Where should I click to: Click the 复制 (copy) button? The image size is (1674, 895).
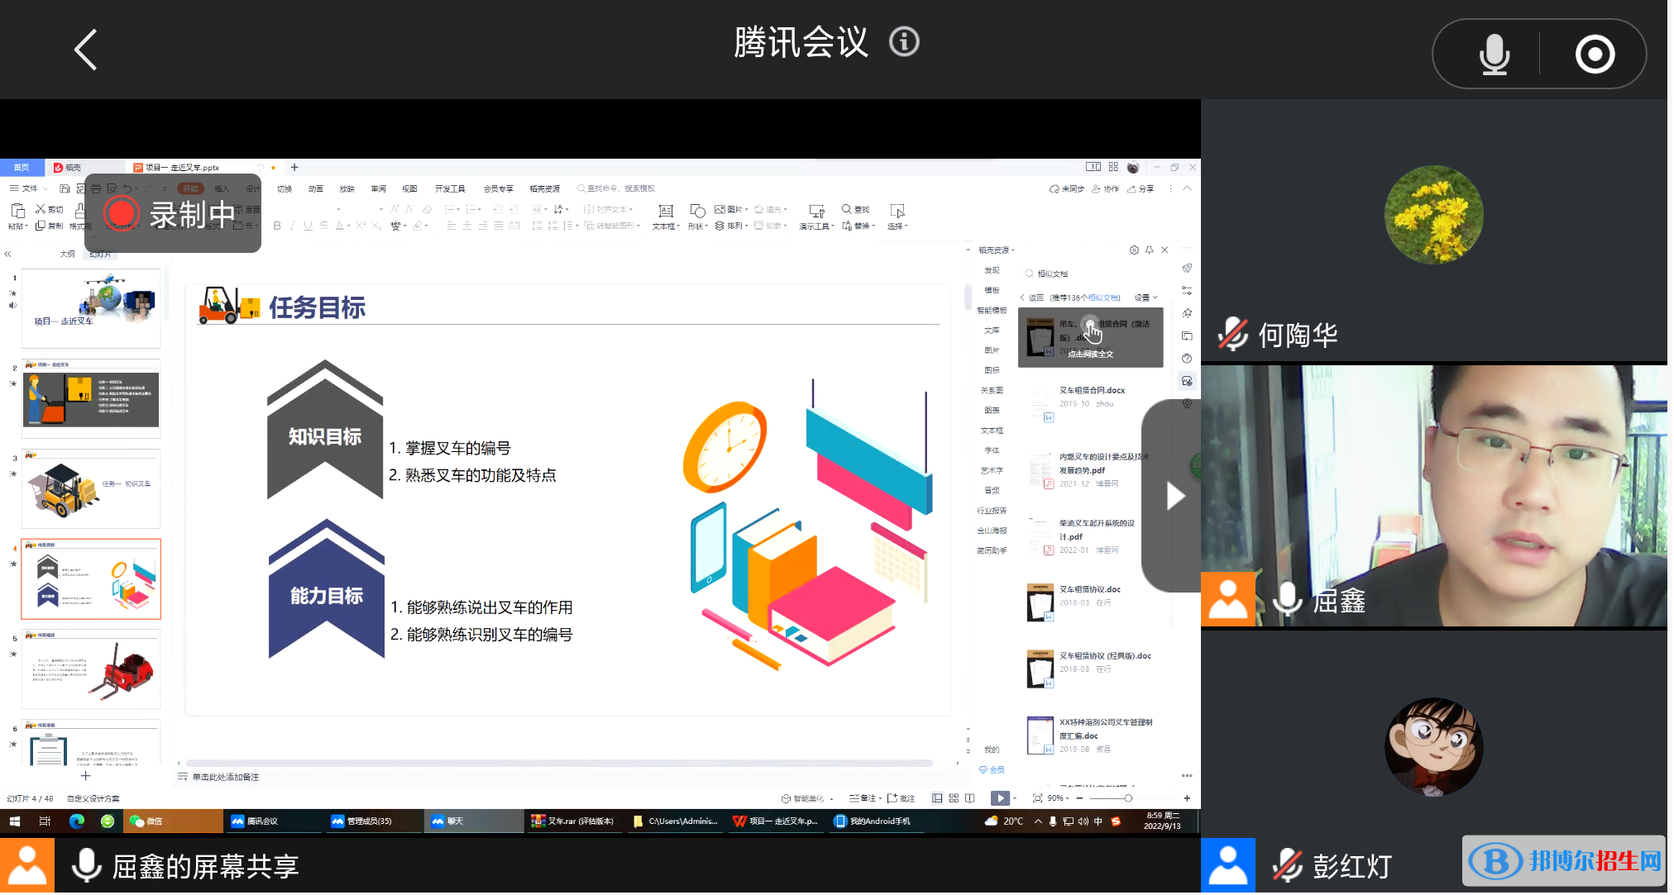pyautogui.click(x=50, y=226)
